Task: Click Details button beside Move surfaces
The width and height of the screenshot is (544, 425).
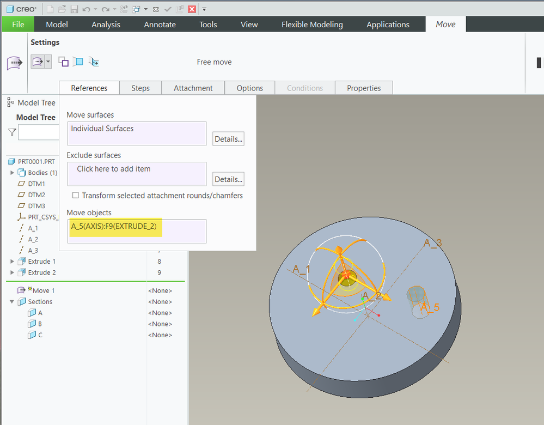Action: point(228,139)
